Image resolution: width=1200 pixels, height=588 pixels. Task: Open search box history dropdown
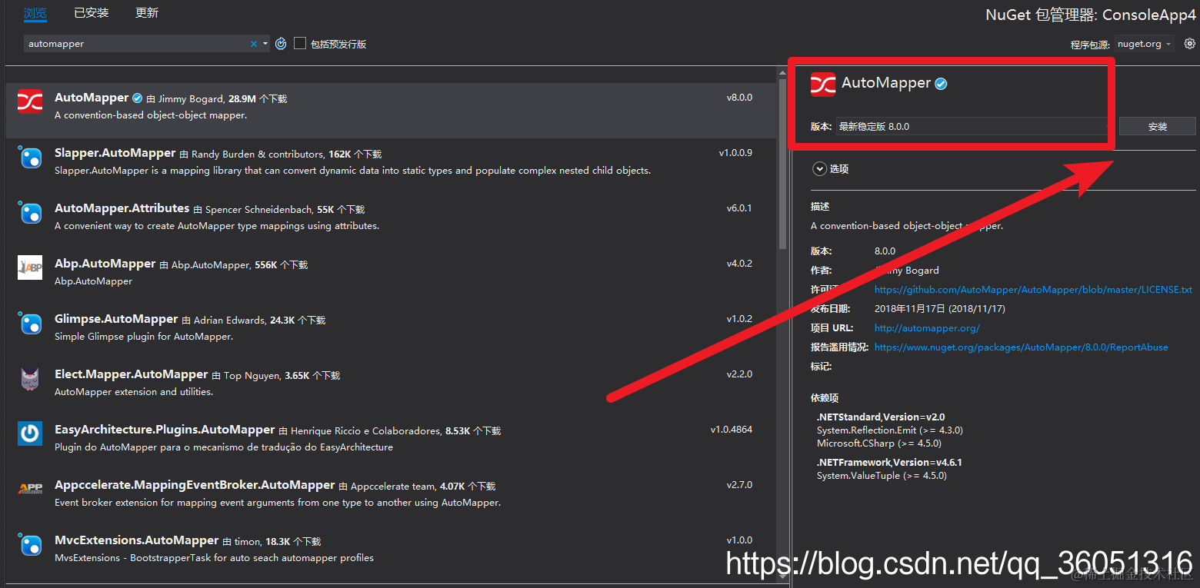[x=265, y=44]
